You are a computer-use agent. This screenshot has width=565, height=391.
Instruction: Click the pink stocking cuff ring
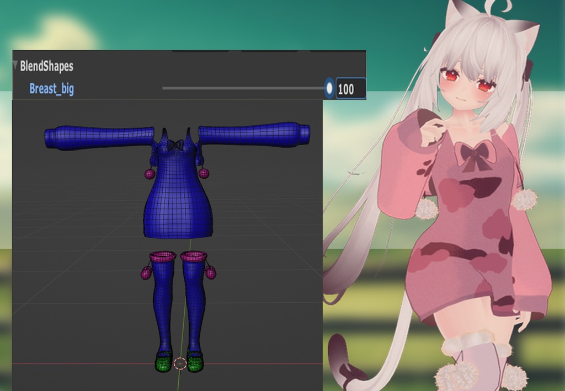click(164, 255)
